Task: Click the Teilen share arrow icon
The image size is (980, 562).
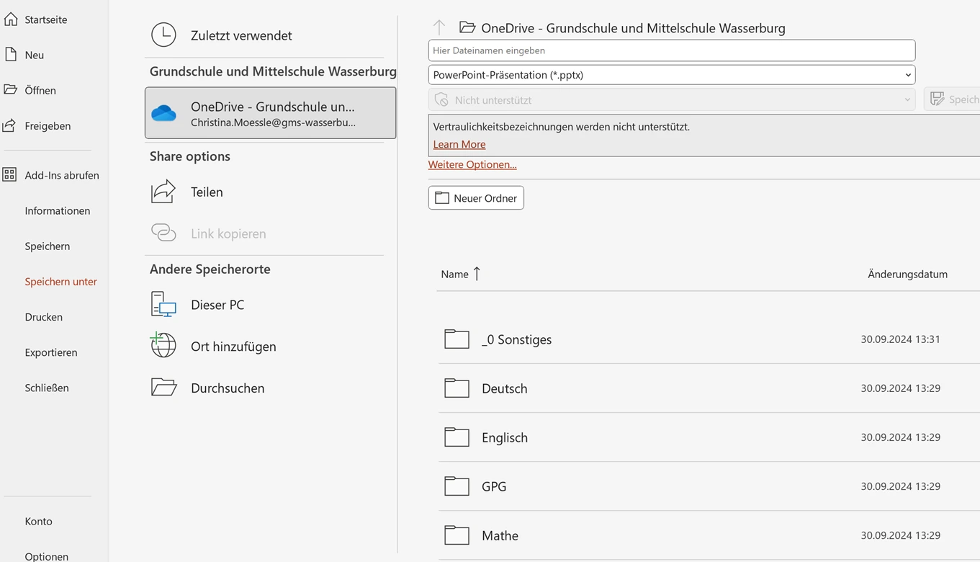Action: [163, 192]
